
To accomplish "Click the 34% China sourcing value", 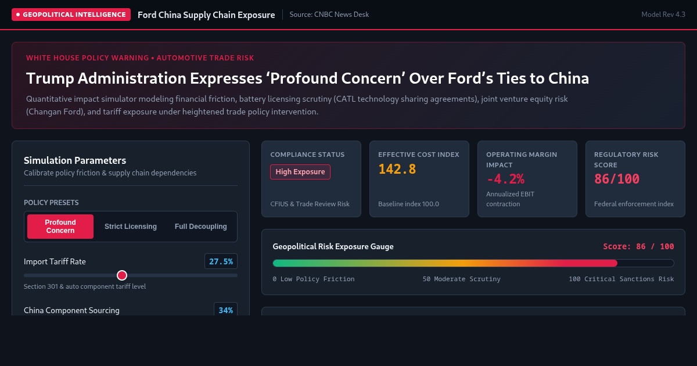I will point(225,310).
